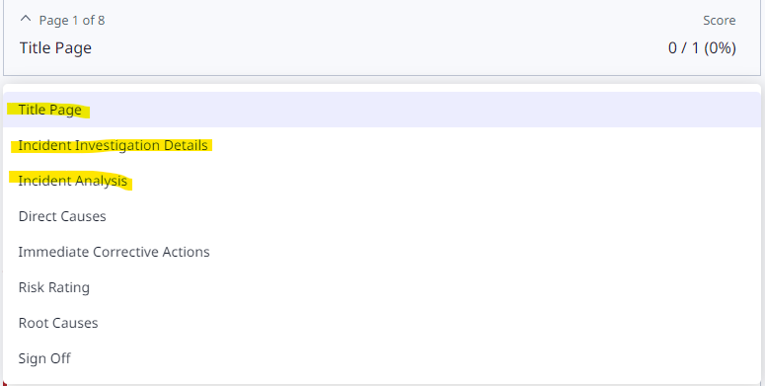Click empty space right of Risk Rating row
Image resolution: width=765 pixels, height=386 pixels.
[424, 287]
